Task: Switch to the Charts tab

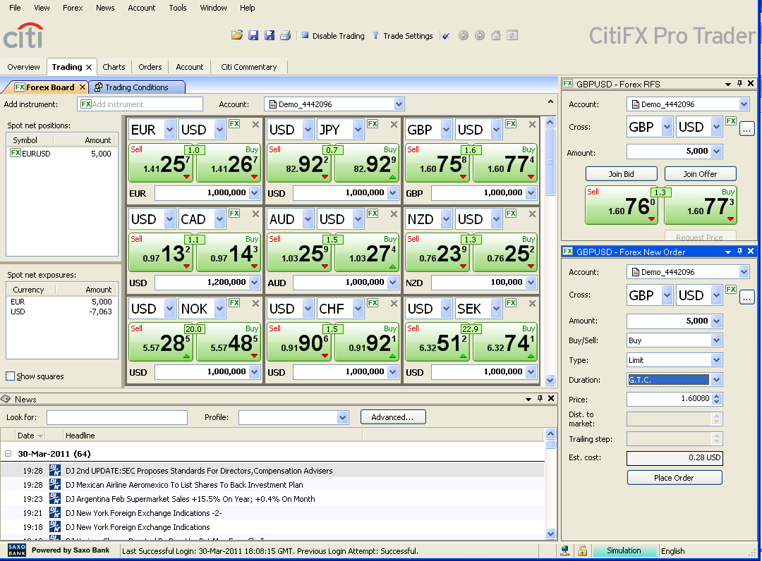Action: (x=114, y=67)
